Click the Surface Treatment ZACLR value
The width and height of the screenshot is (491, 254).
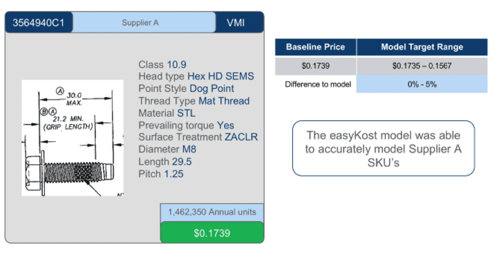pyautogui.click(x=241, y=137)
